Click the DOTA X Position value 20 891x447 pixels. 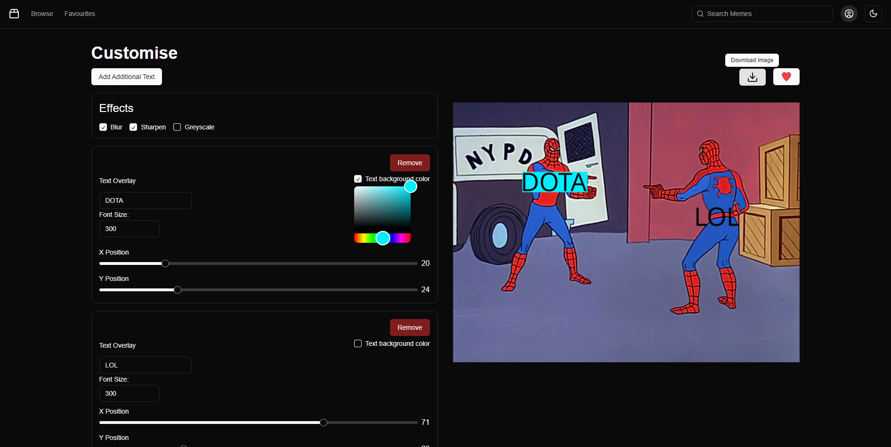pos(425,263)
